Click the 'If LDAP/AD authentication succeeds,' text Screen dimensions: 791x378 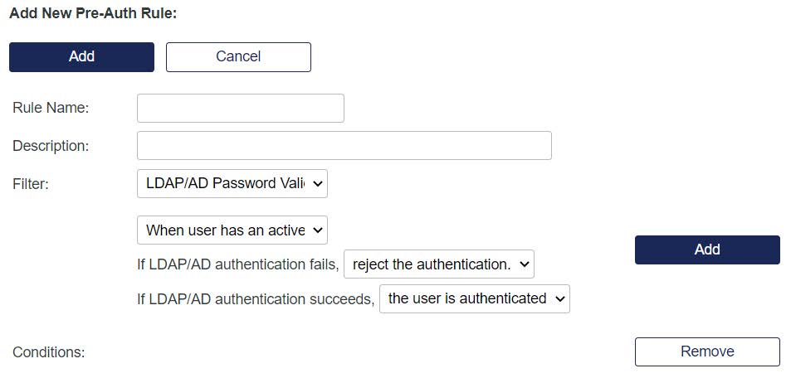[x=256, y=299]
